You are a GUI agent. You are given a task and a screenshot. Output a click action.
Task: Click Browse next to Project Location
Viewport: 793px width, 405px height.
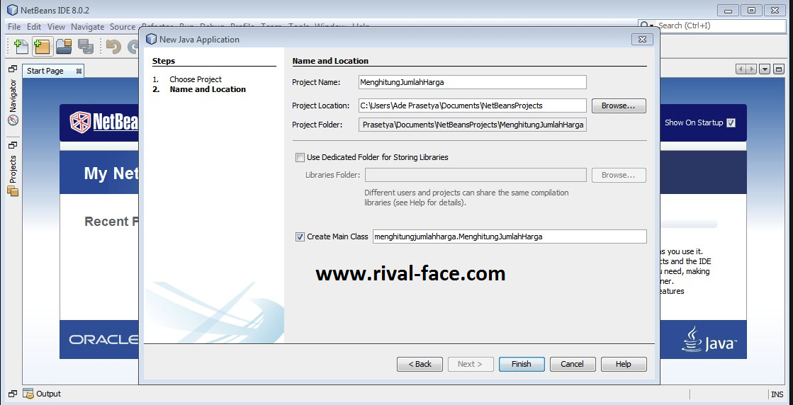pos(619,105)
